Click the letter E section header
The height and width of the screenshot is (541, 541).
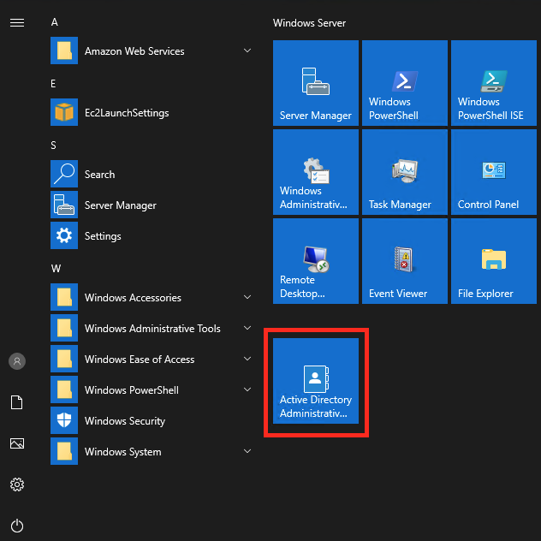[53, 84]
